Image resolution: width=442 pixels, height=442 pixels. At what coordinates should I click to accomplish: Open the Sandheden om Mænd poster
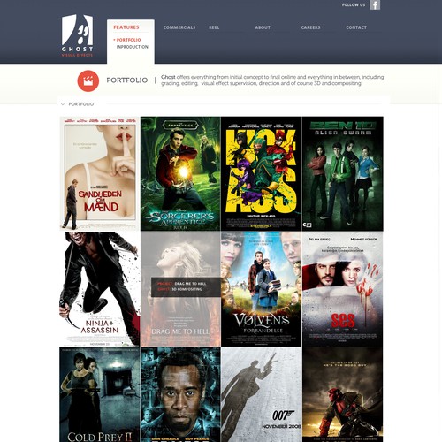pyautogui.click(x=100, y=173)
